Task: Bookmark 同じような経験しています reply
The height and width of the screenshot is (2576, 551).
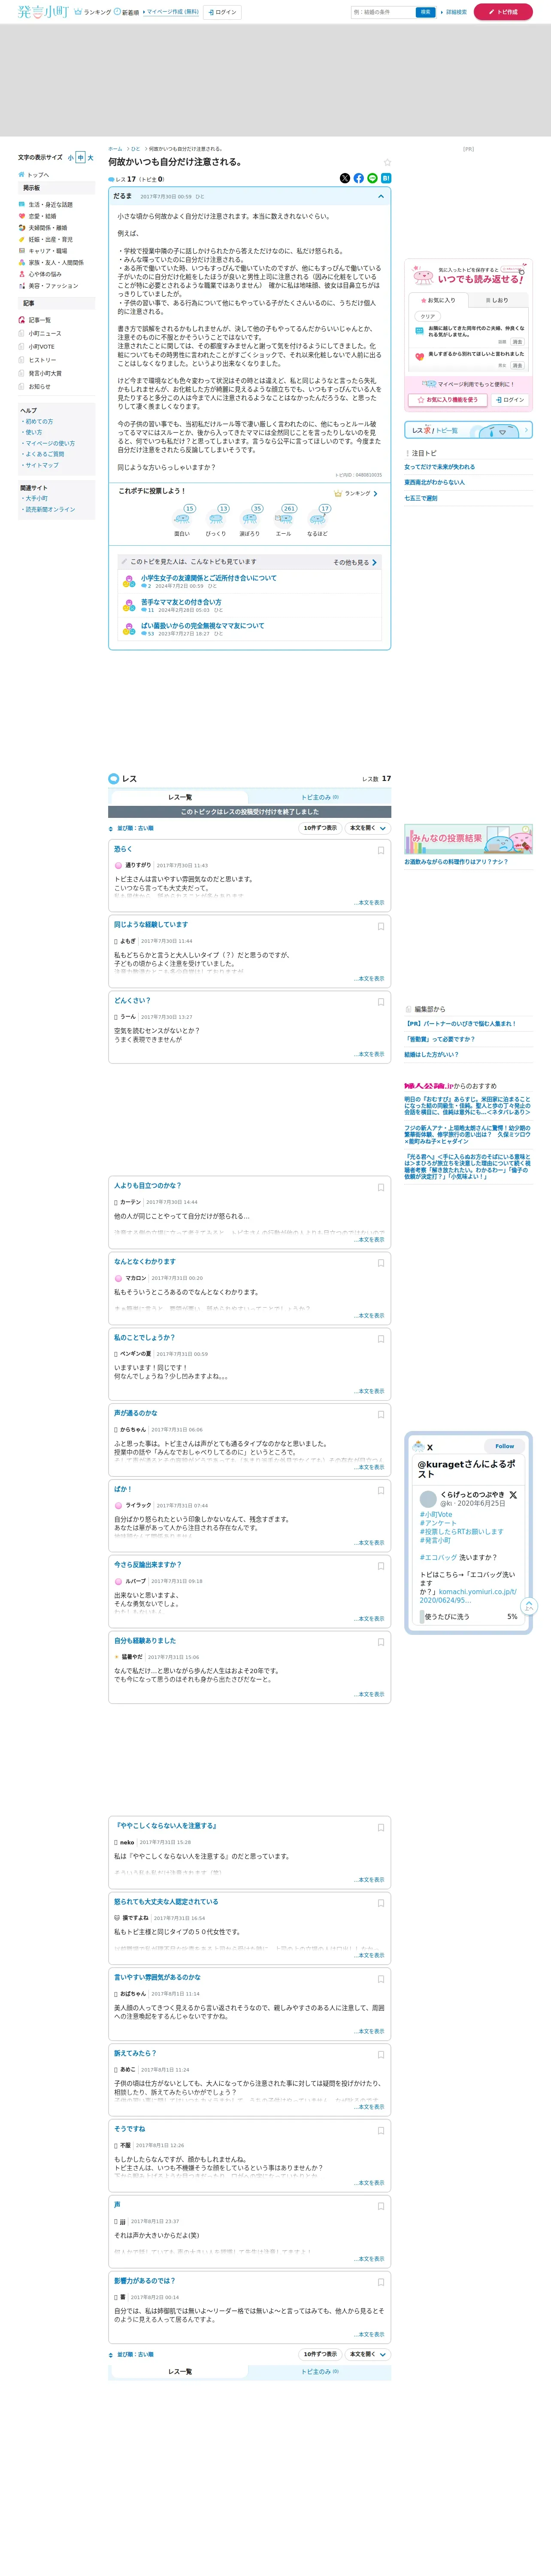Action: (x=380, y=926)
